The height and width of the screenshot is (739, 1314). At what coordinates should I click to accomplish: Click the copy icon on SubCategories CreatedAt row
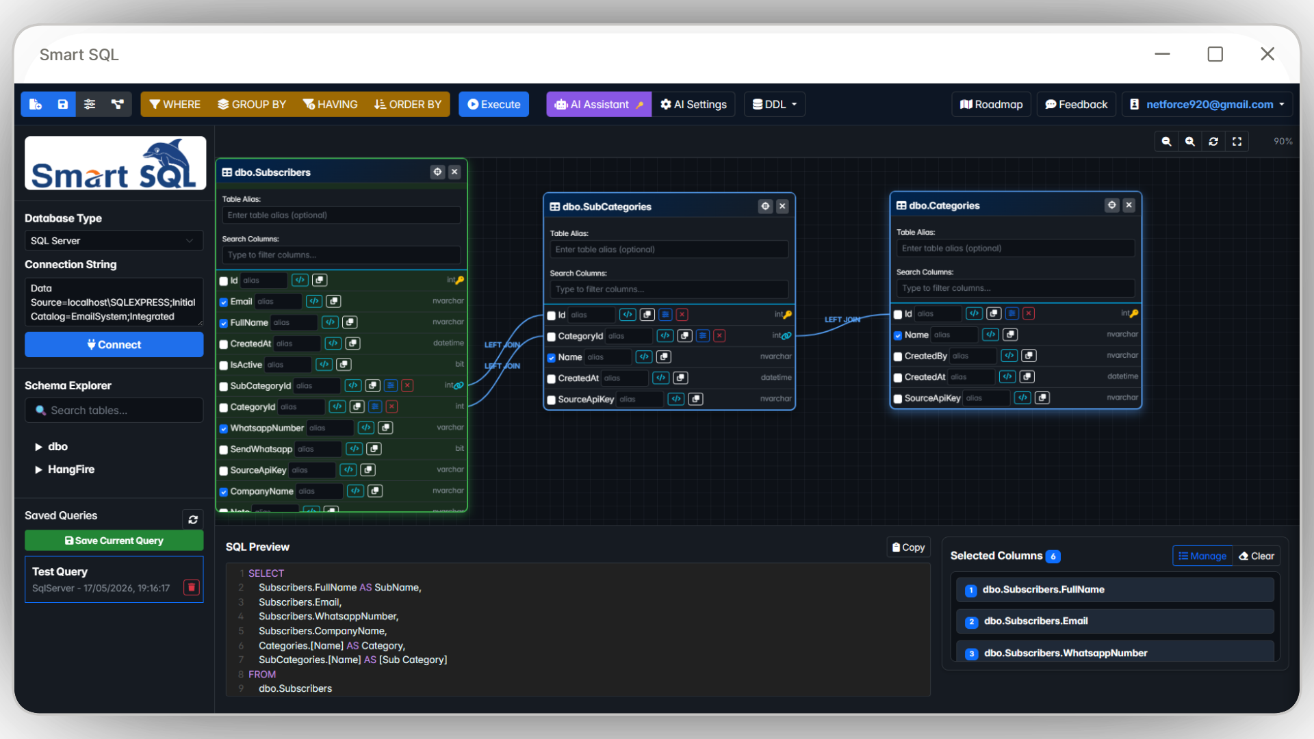tap(680, 378)
